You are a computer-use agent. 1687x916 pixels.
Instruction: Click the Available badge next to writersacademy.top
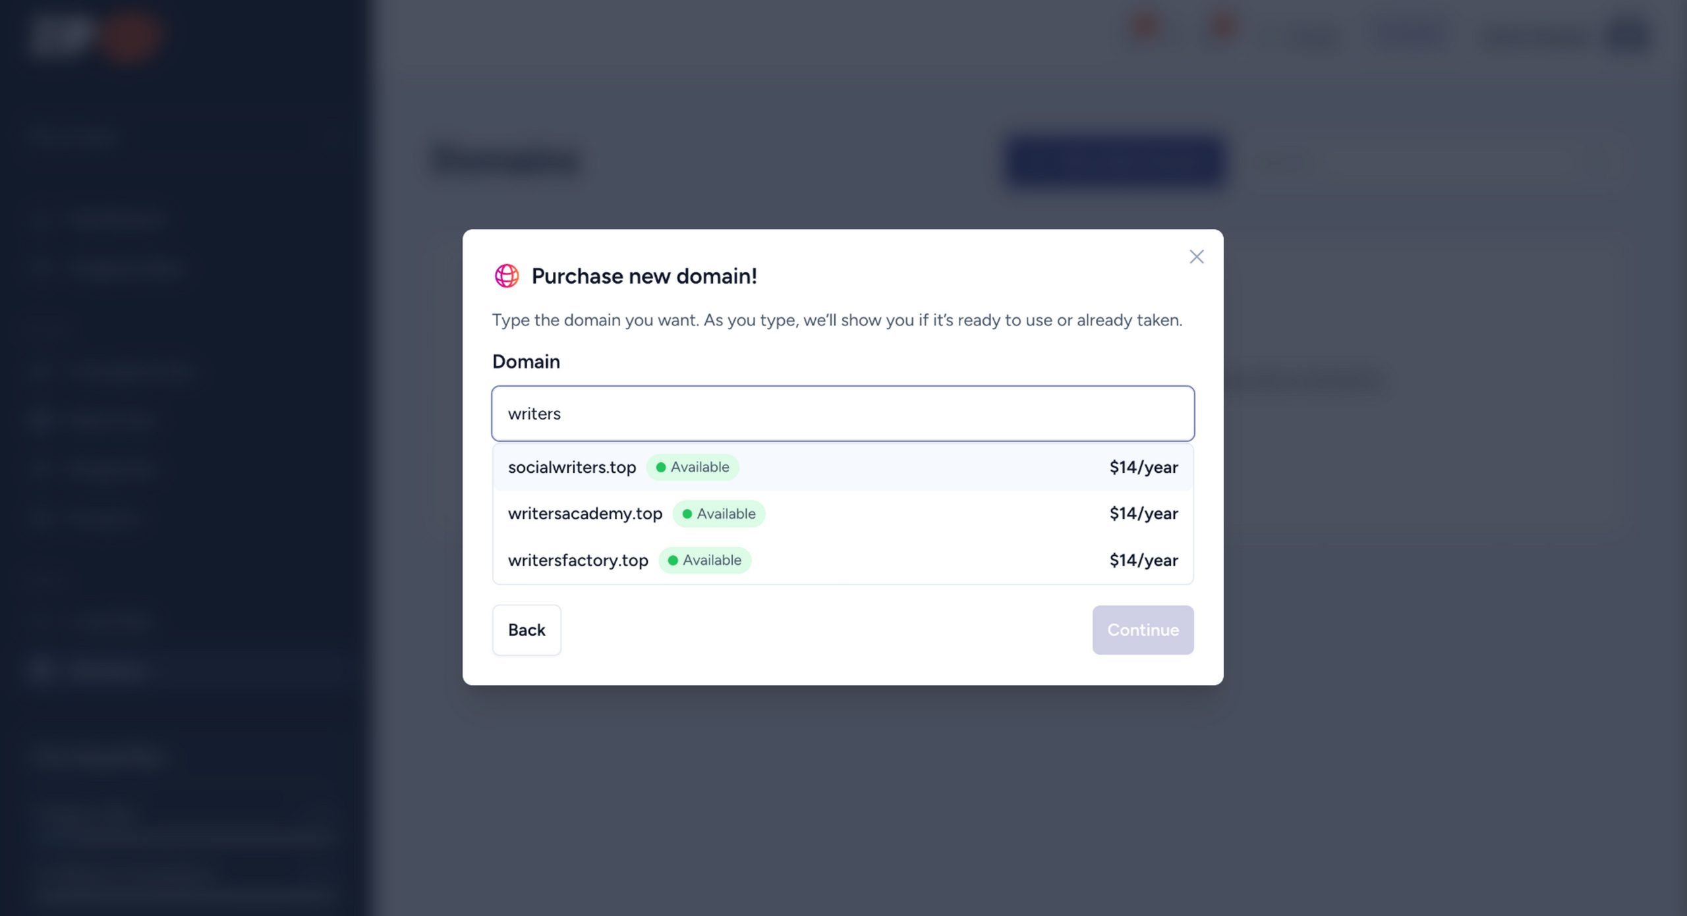point(719,514)
